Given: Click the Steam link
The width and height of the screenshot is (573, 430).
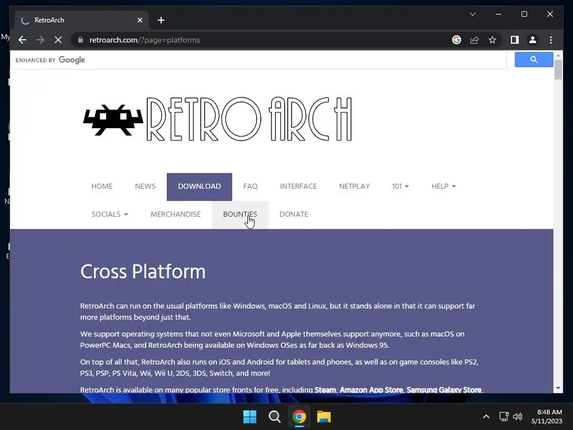Looking at the screenshot, I should coord(325,390).
